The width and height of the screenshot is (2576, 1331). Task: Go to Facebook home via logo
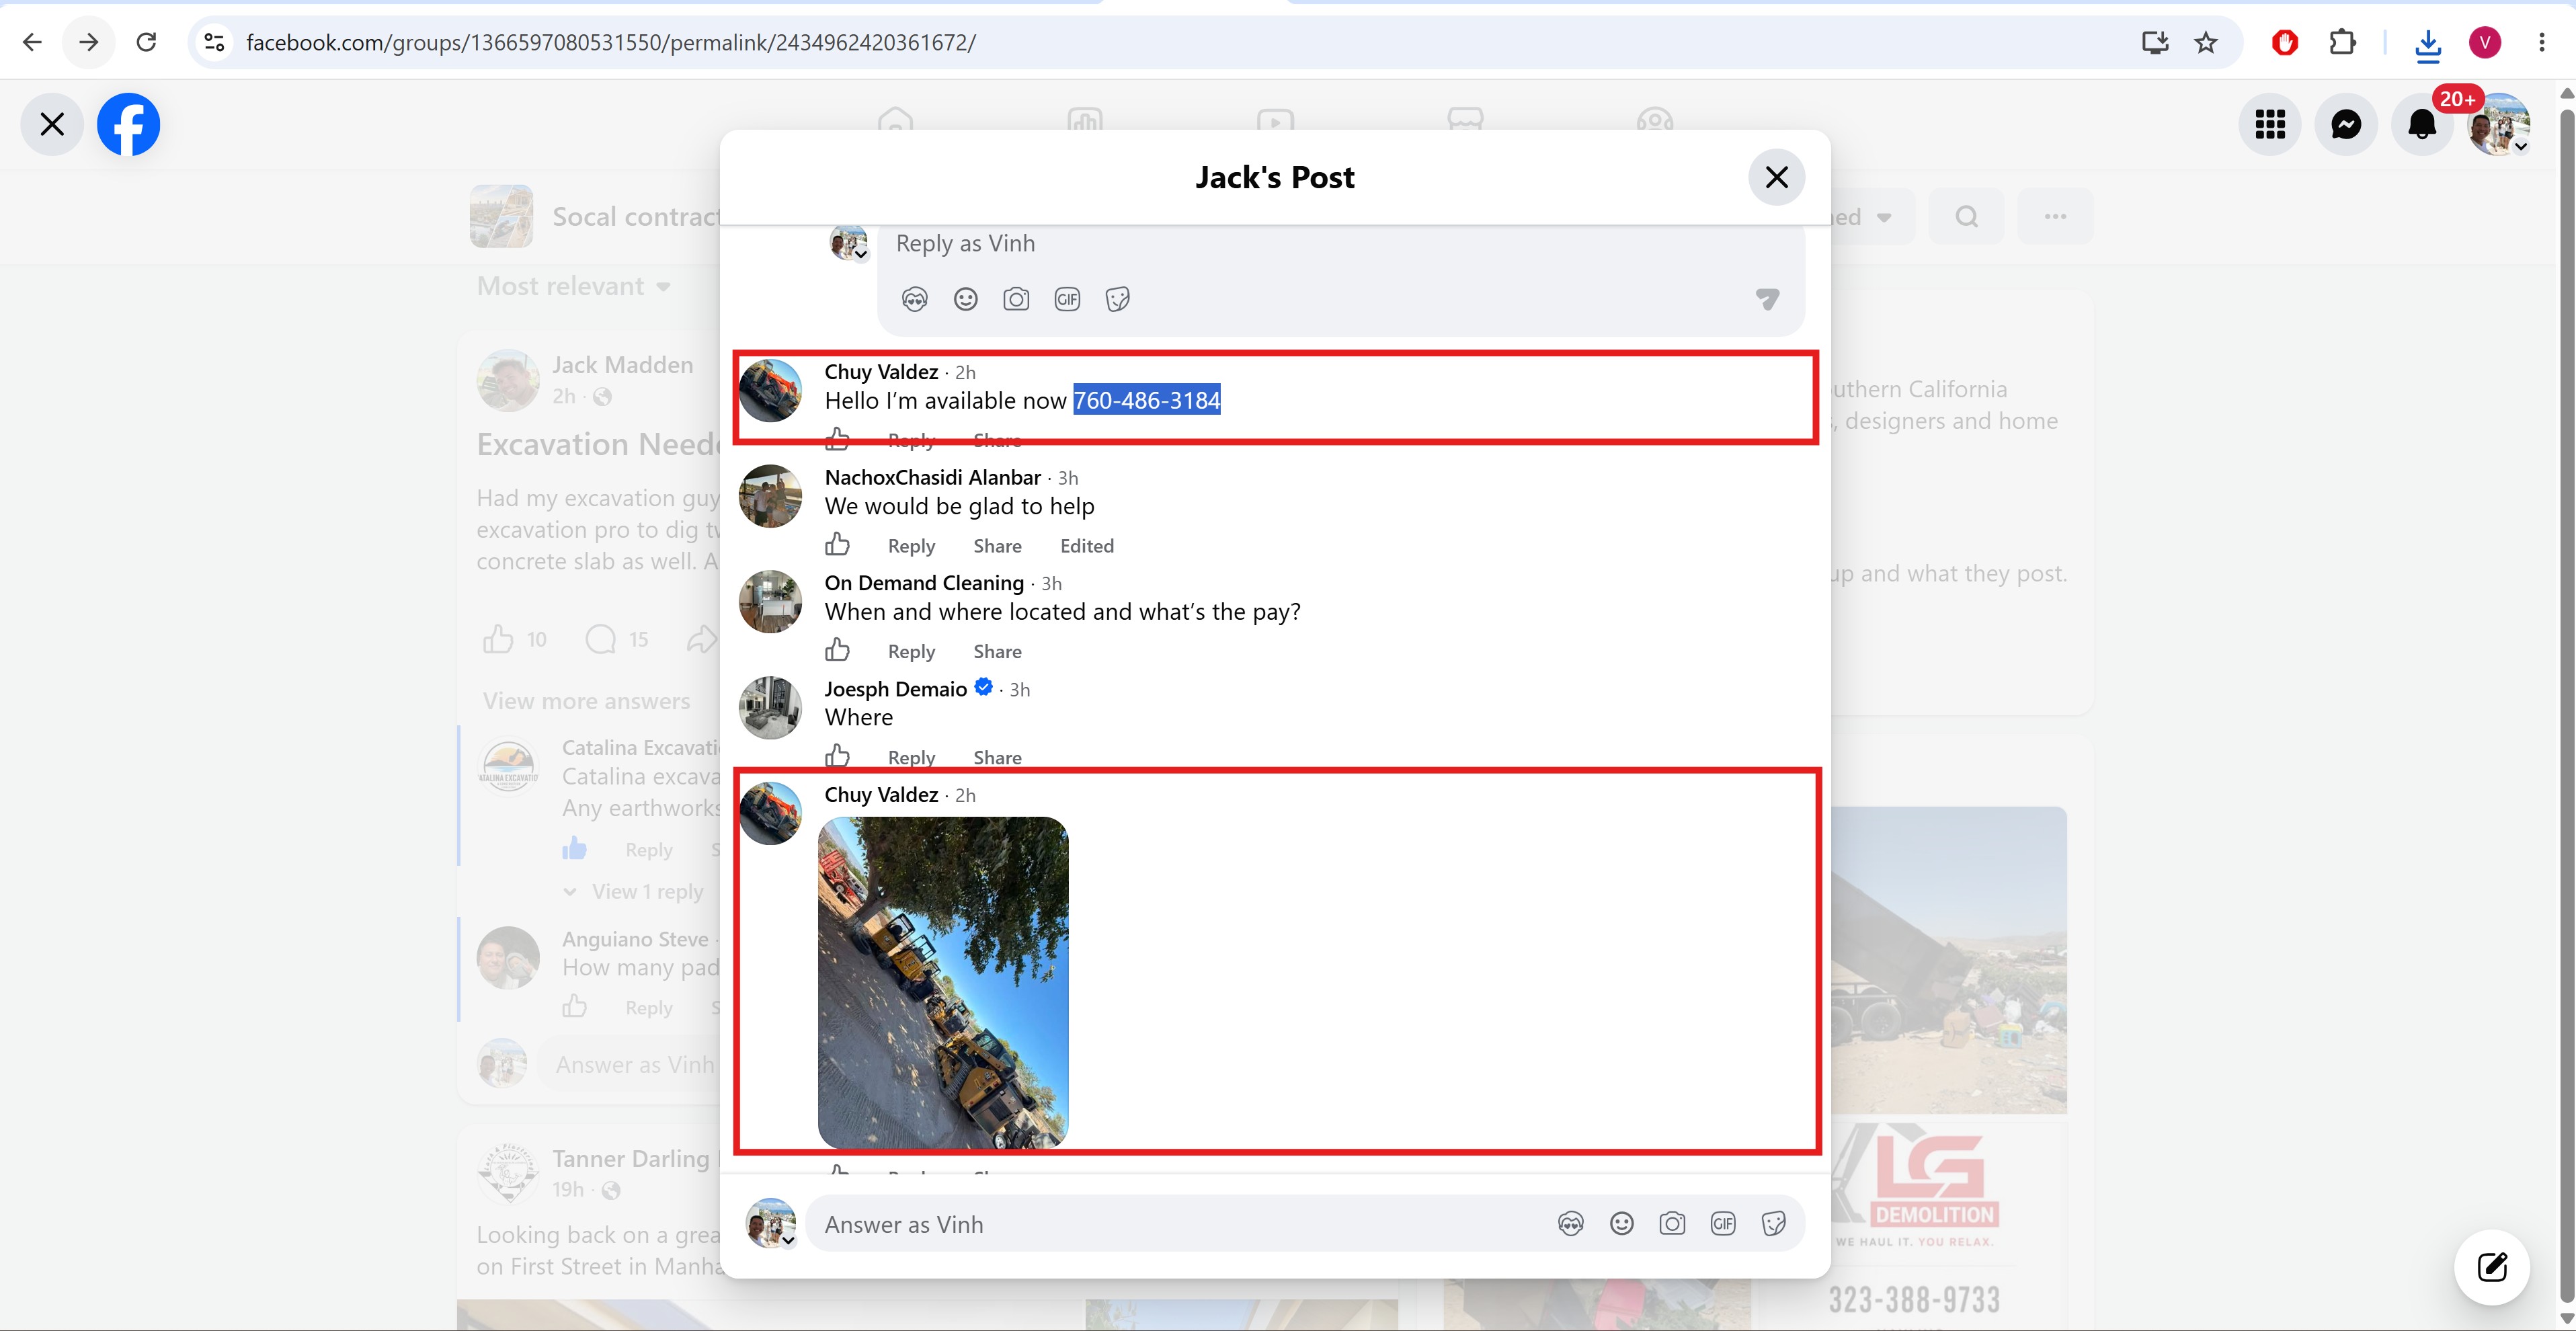point(128,124)
